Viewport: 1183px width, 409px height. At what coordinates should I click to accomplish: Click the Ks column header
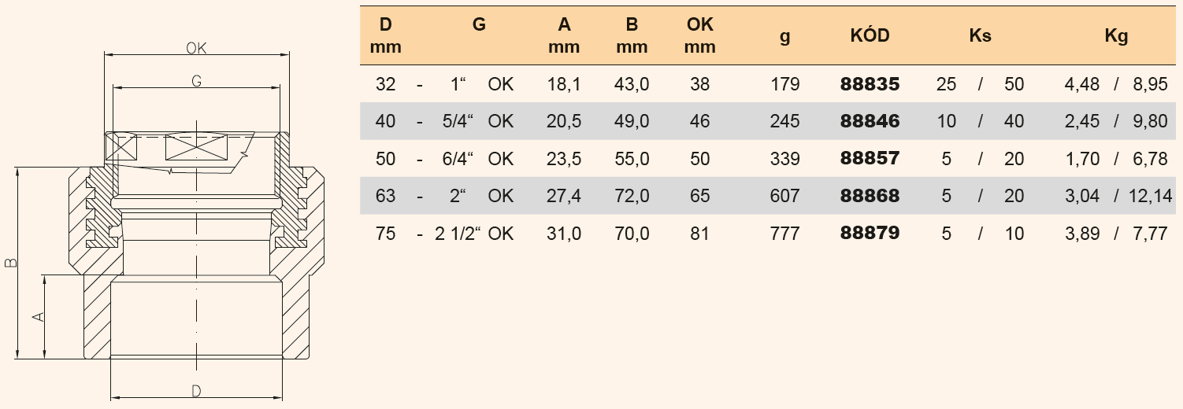(981, 36)
